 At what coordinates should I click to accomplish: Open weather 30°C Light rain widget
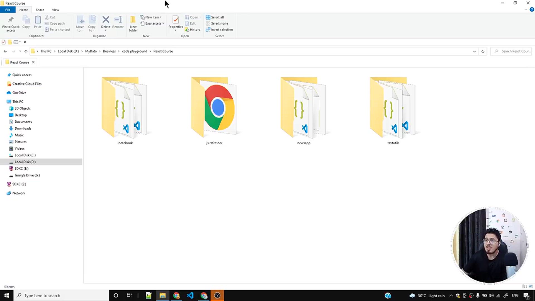427,296
